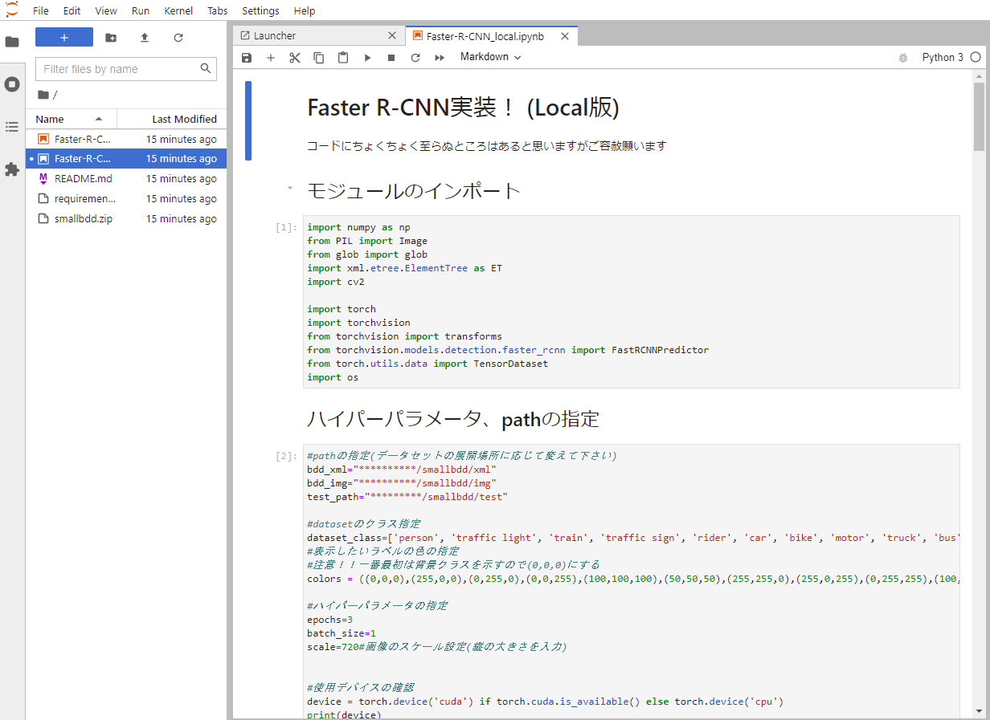
Task: Open the Settings menu
Action: (x=260, y=10)
